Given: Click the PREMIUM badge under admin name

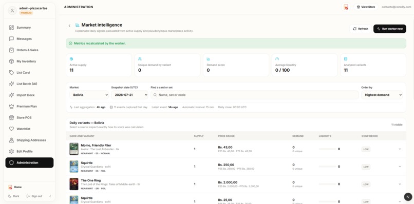Looking at the screenshot, I should click(26, 13).
